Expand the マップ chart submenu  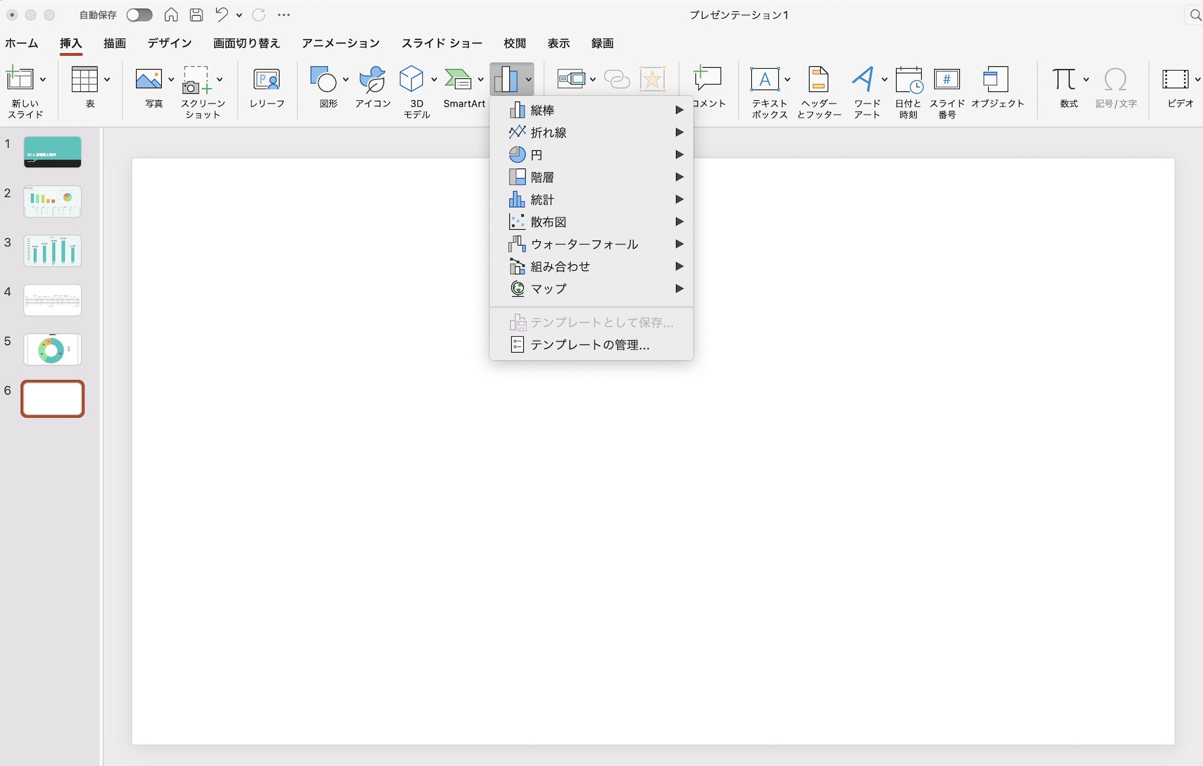(591, 289)
